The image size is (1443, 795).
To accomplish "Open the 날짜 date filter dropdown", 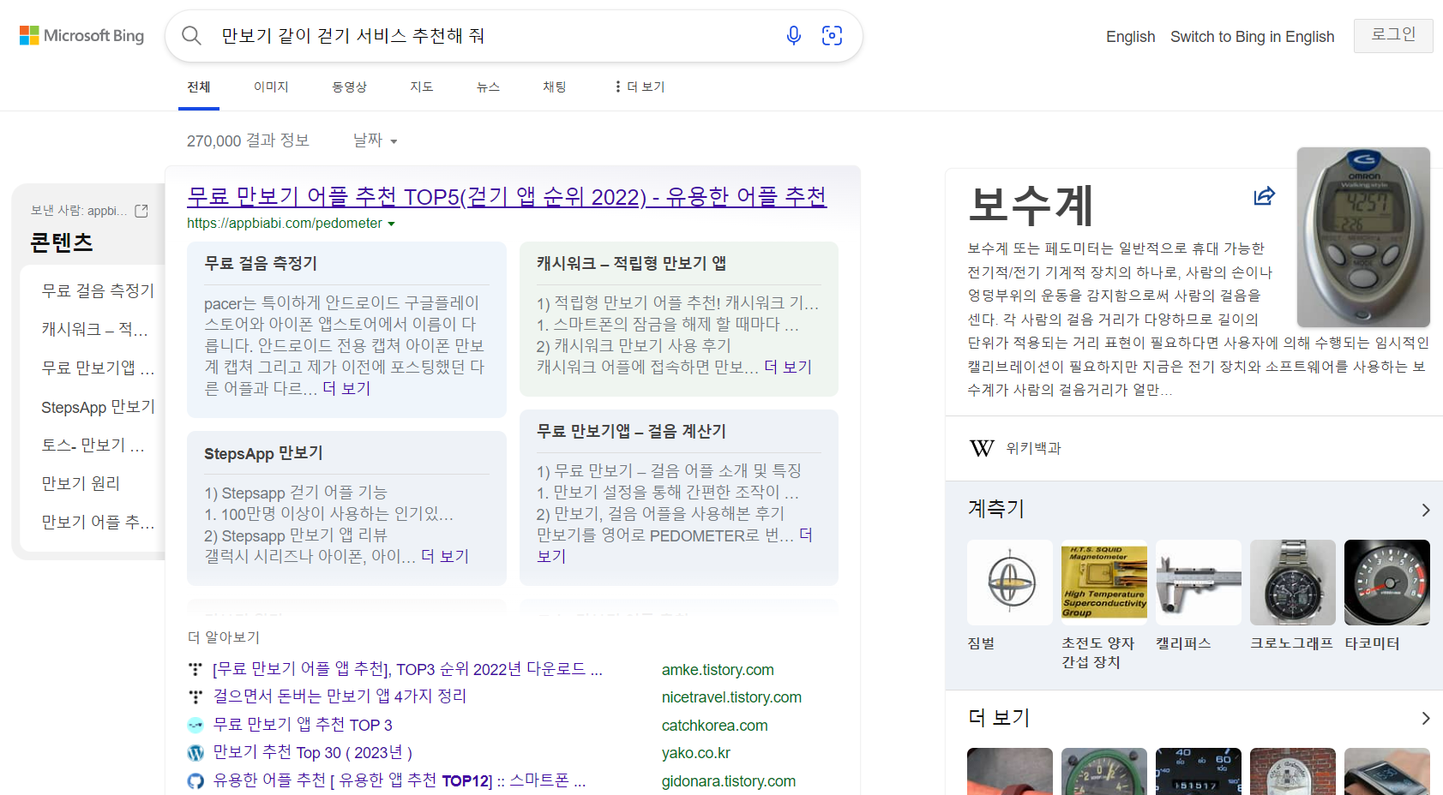I will (x=375, y=140).
